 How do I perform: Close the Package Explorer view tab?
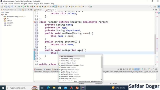click(x=15, y=10)
